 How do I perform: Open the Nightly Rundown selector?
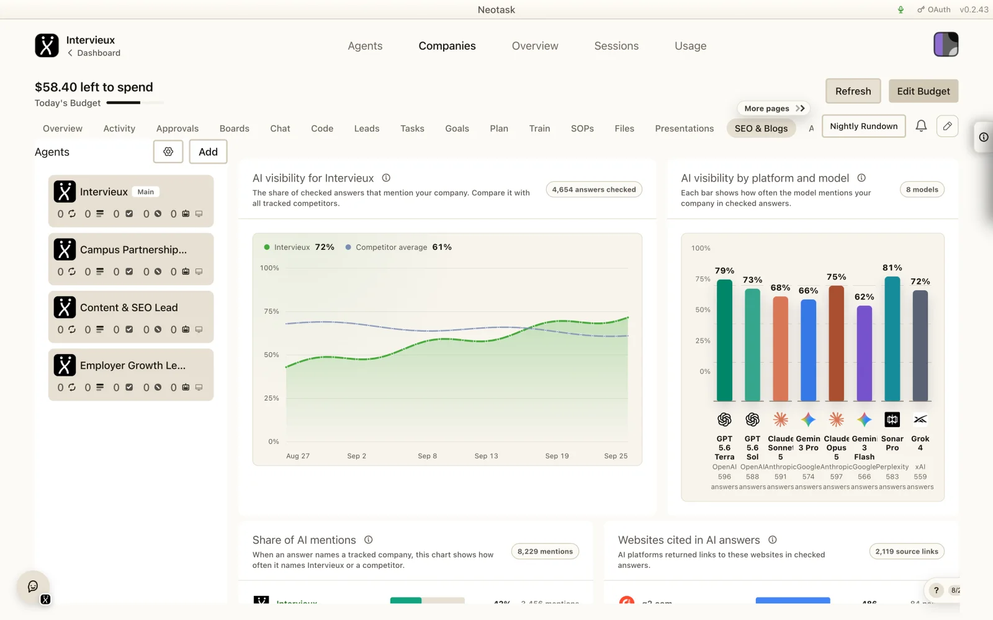point(863,126)
